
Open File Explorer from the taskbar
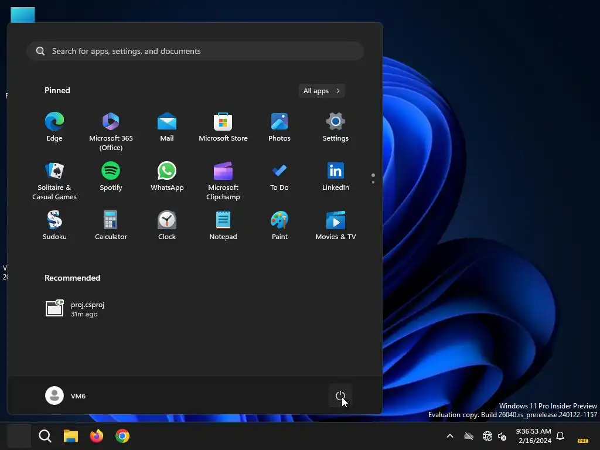click(x=71, y=436)
